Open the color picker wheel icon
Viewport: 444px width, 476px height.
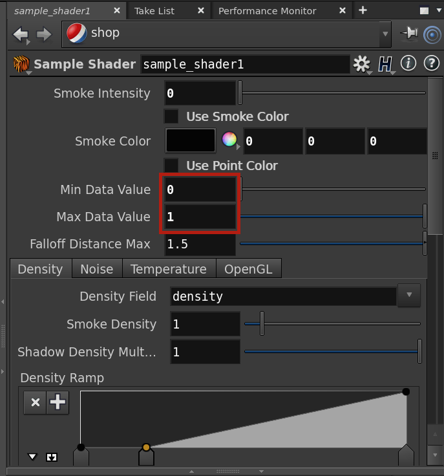229,140
